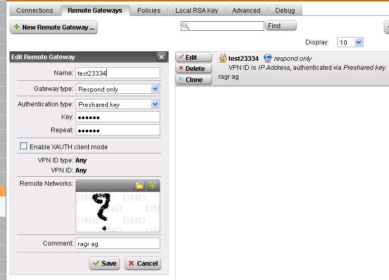The image size is (389, 280).
Task: Expand the Display count dropdown
Action: 359,42
